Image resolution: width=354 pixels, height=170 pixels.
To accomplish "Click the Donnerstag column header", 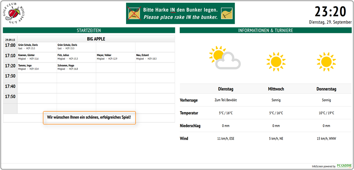I will (326, 89).
